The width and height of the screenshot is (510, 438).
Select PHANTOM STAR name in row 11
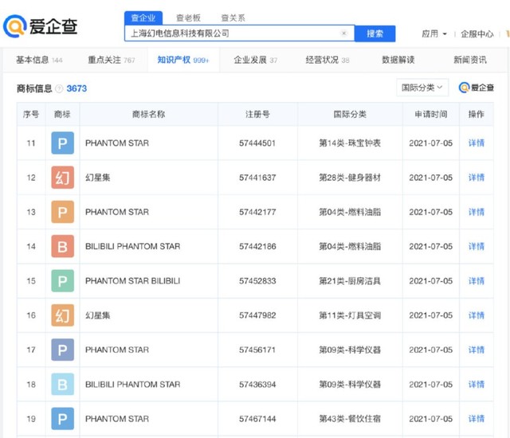click(x=117, y=143)
